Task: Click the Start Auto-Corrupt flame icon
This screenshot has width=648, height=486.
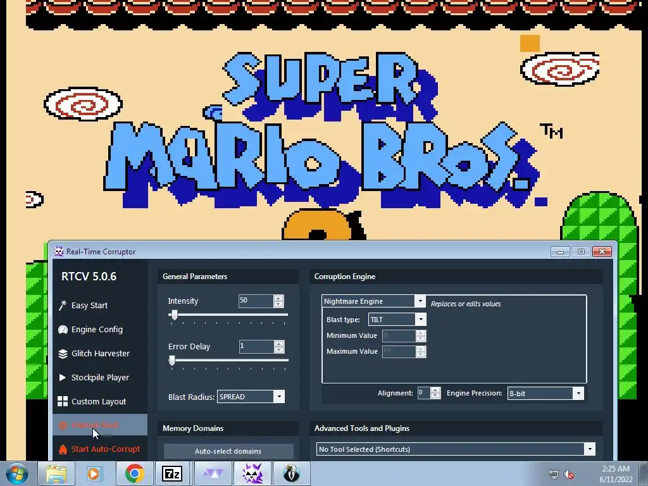Action: (x=63, y=449)
